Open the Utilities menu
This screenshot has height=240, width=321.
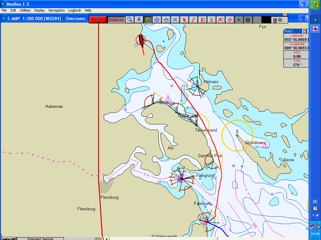pyautogui.click(x=25, y=10)
